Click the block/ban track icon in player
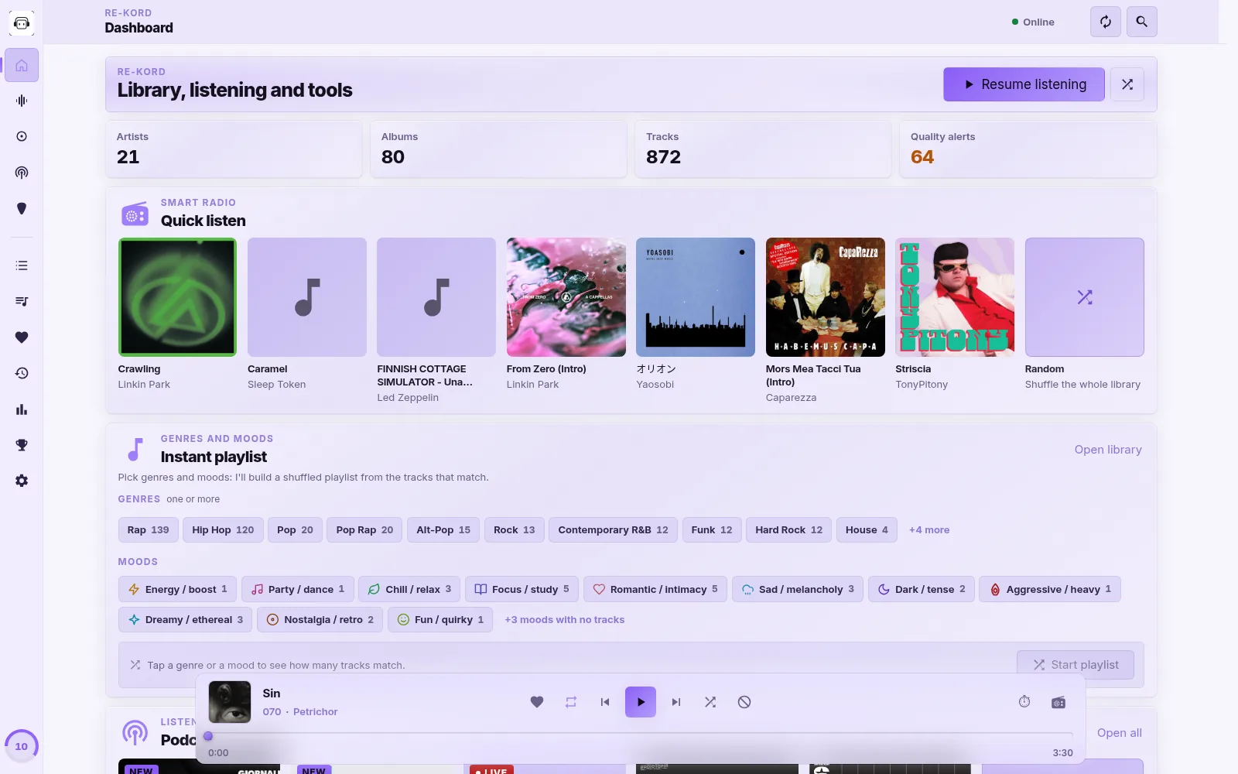This screenshot has height=774, width=1238. click(x=744, y=702)
